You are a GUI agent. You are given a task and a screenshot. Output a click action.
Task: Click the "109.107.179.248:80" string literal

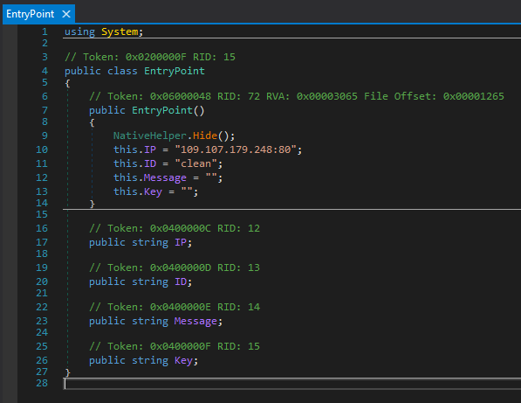pyautogui.click(x=236, y=149)
